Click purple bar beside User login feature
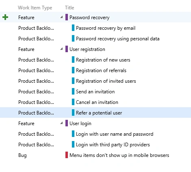This screenshot has height=172, width=191. 67,123
